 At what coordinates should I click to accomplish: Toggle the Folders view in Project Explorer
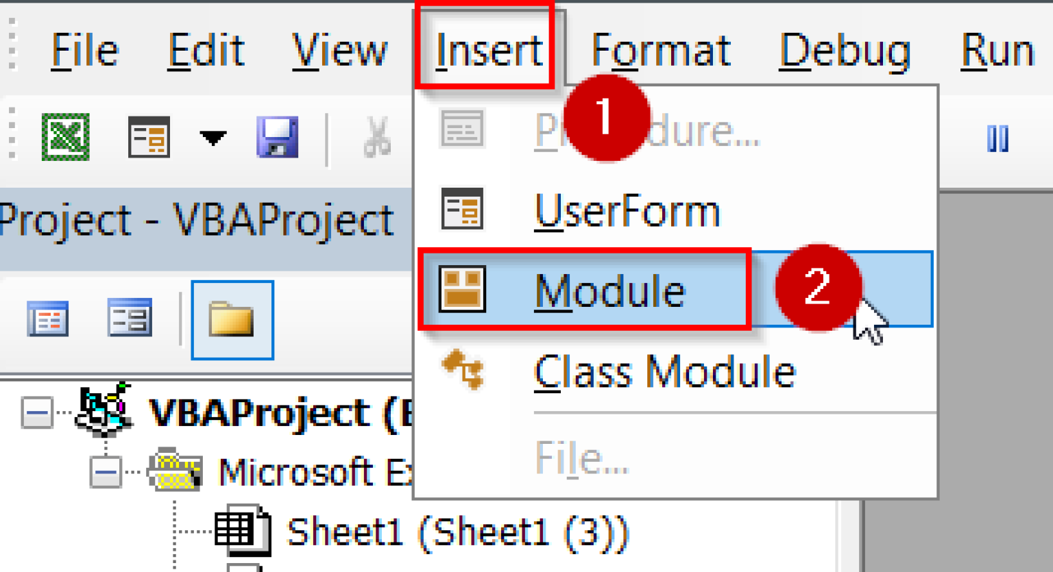[232, 319]
